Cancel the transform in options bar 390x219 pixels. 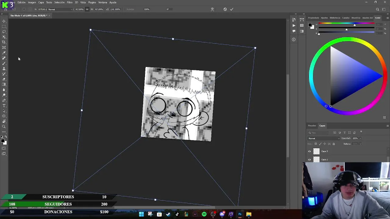(x=225, y=9)
